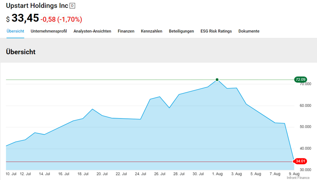317x180 pixels.
Task: Open the Beteiligungen tab
Action: pyautogui.click(x=181, y=31)
